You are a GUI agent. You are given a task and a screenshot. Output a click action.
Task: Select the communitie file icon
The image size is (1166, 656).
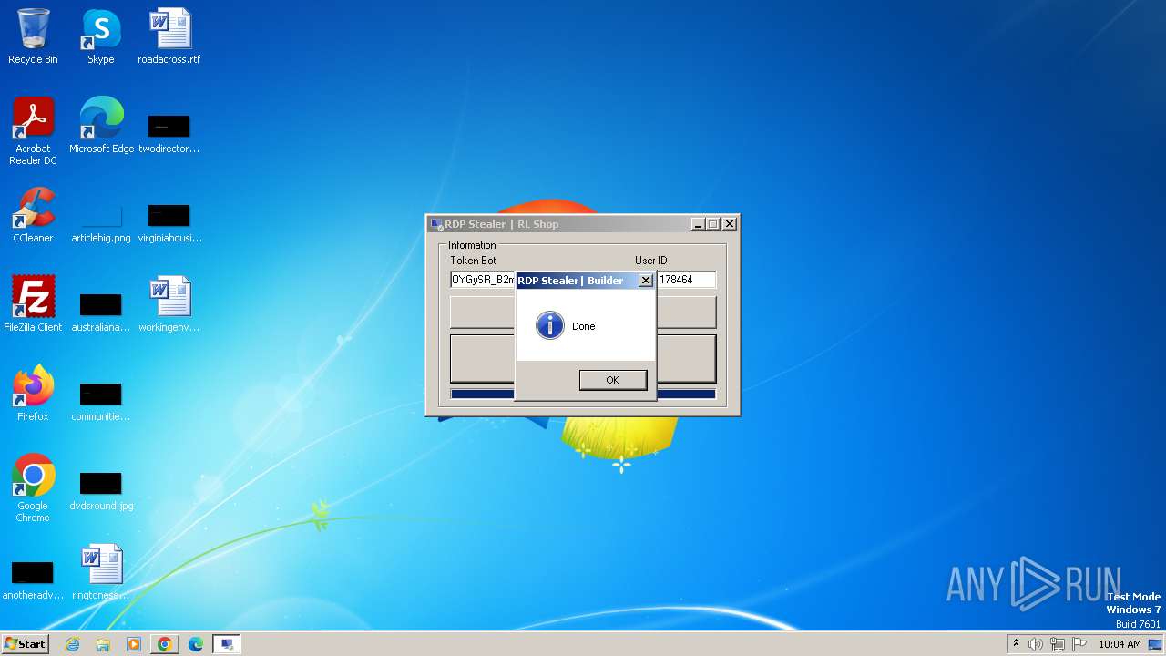[101, 400]
